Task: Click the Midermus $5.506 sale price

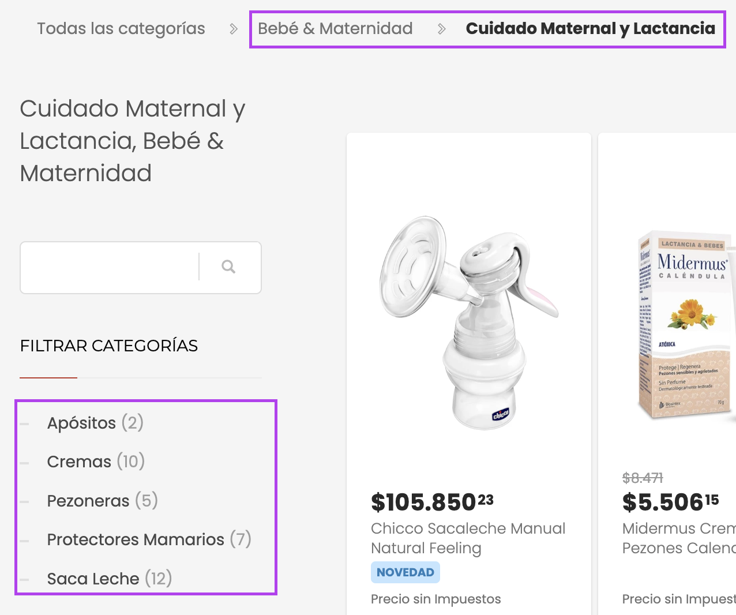Action: (x=670, y=502)
